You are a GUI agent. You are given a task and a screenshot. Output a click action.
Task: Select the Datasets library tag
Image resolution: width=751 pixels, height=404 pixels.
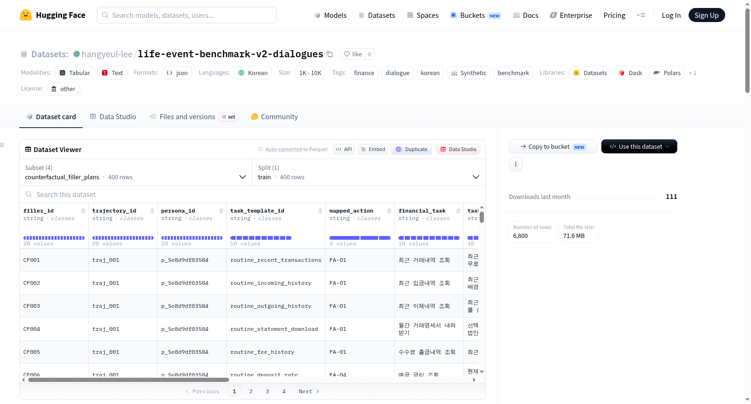pos(590,73)
